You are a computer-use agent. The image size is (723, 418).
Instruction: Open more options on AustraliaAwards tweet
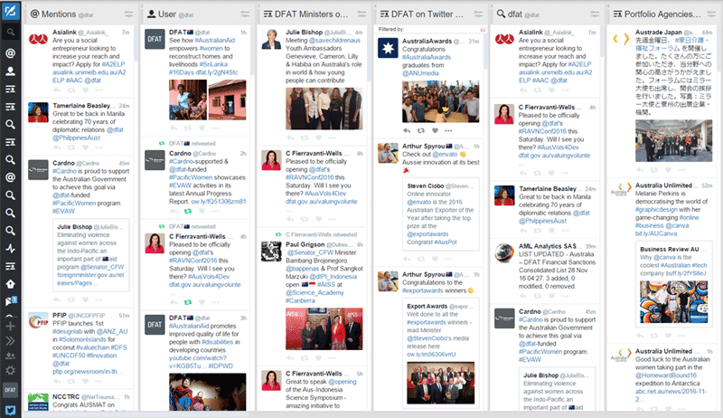pyautogui.click(x=448, y=131)
